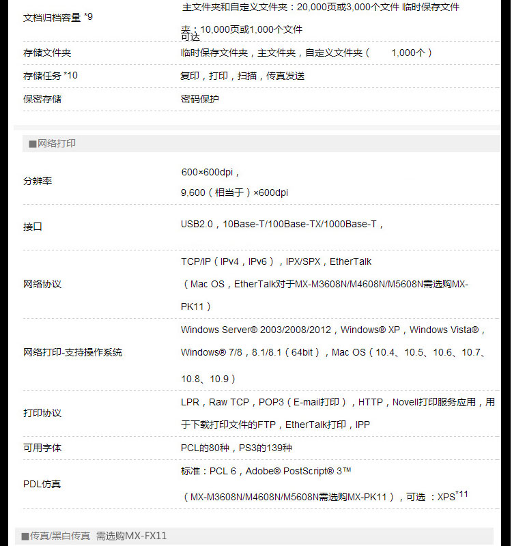Click the 于下载打印文件的FTP line
This screenshot has height=546, width=512.
click(276, 425)
